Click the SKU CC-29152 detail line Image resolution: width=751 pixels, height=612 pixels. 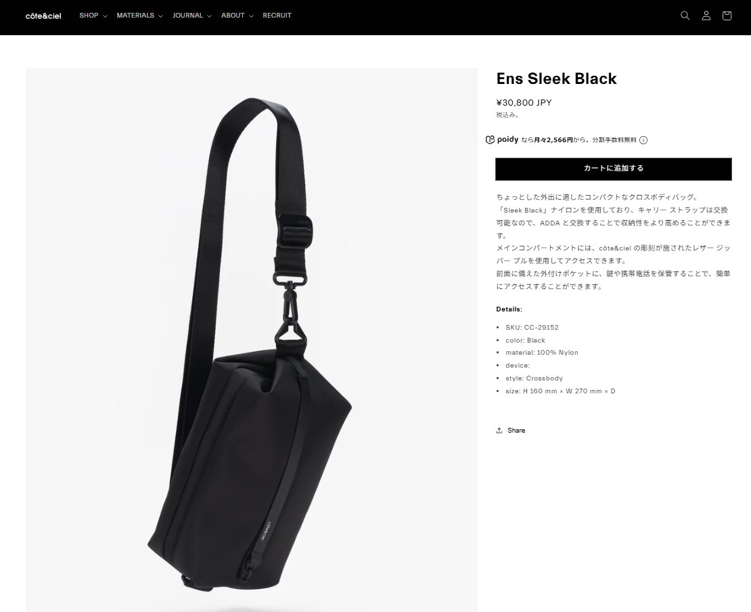tap(532, 328)
